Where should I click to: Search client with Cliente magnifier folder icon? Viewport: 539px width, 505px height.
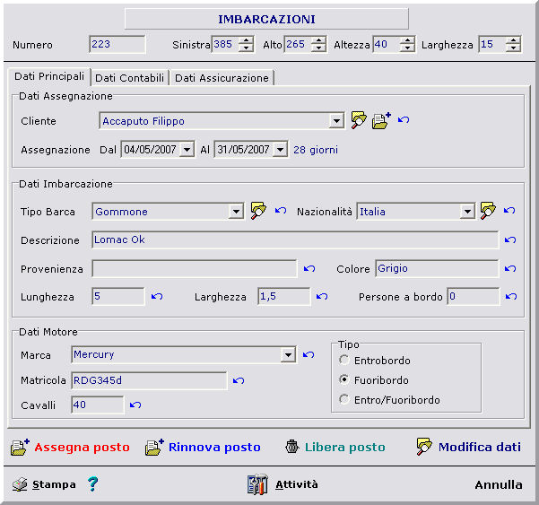point(358,120)
